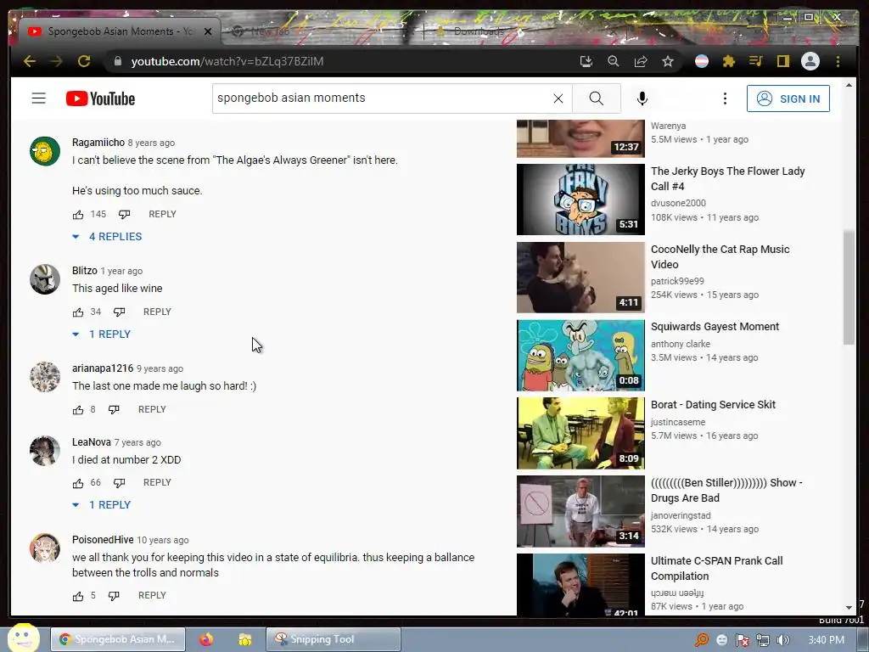Reply to Ragamiicho's comment
Image resolution: width=869 pixels, height=652 pixels.
[162, 214]
